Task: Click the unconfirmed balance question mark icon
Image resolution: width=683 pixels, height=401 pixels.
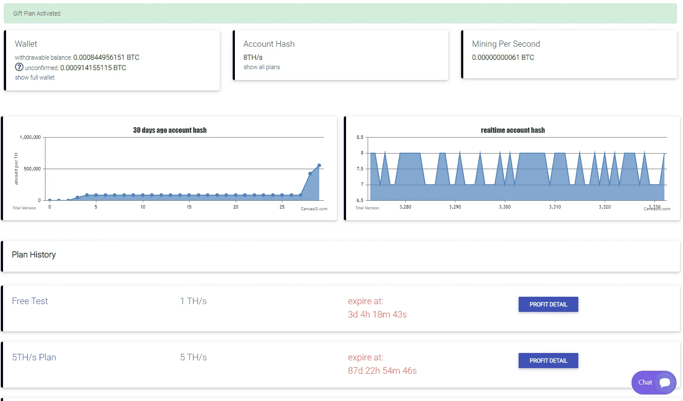Action: [19, 67]
